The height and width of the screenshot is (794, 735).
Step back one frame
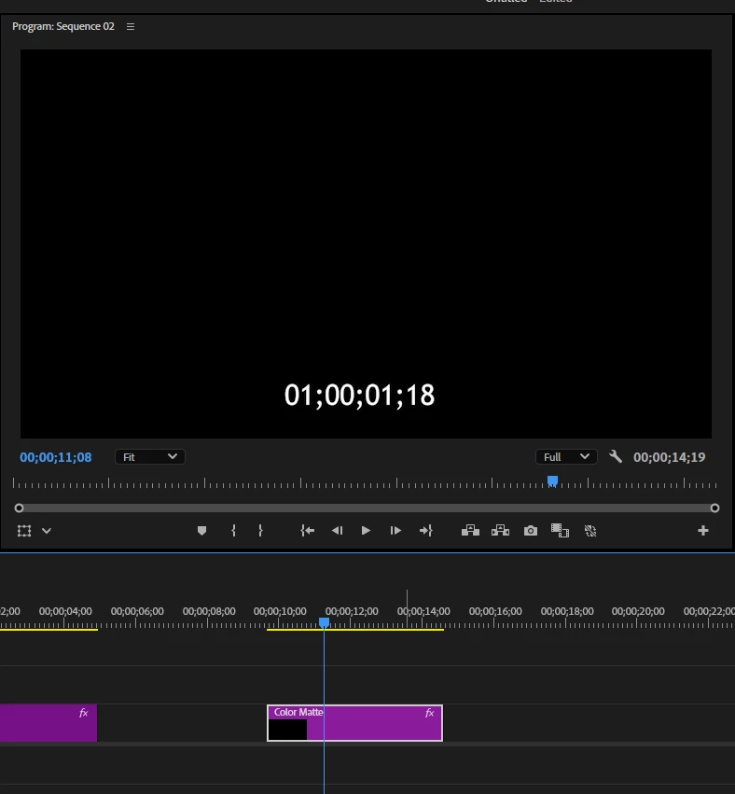[337, 531]
